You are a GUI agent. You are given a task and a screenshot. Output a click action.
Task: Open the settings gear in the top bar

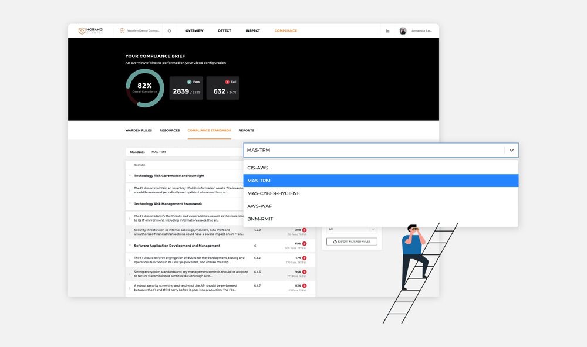(168, 30)
